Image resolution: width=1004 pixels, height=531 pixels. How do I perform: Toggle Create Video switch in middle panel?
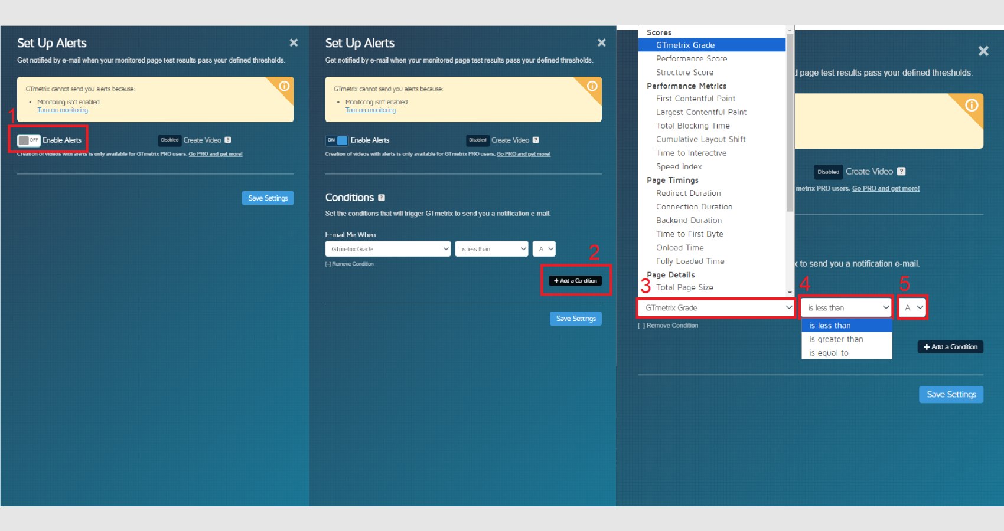click(478, 140)
